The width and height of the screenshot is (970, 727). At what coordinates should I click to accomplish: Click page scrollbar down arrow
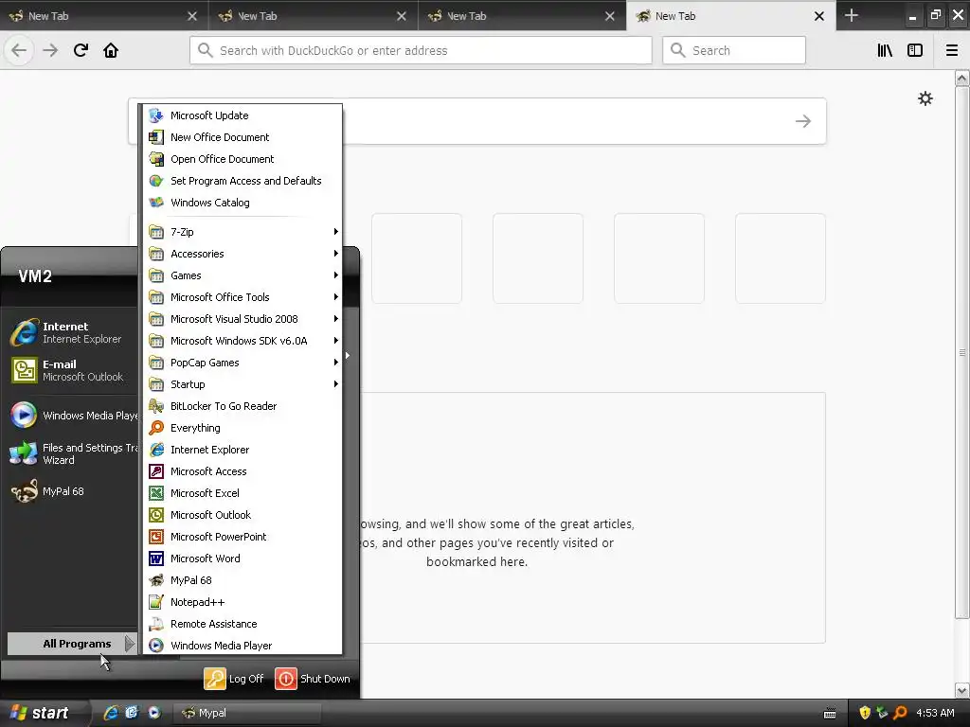pyautogui.click(x=962, y=690)
